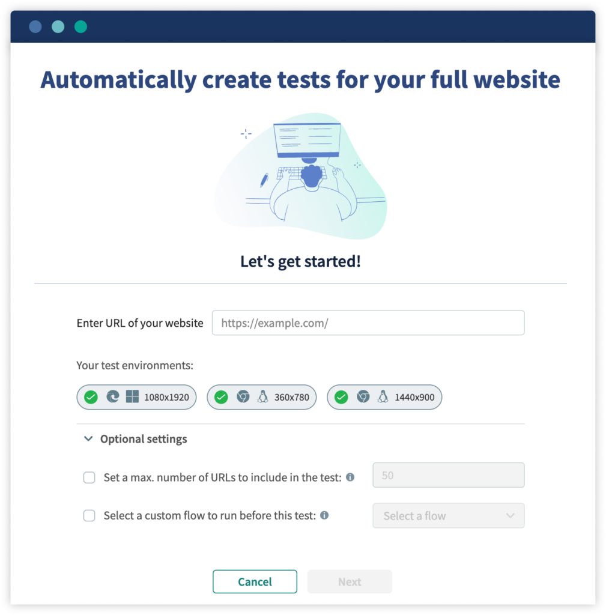Open the Select a flow dropdown
Viewport: 606px width, 615px height.
click(448, 515)
